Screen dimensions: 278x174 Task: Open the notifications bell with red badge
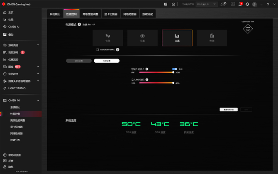240,4
